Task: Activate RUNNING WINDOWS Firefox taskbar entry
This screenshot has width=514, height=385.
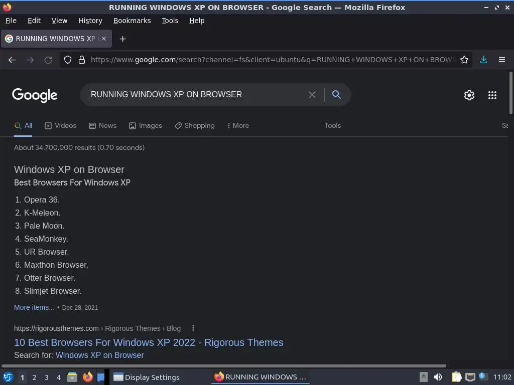Action: coord(261,377)
